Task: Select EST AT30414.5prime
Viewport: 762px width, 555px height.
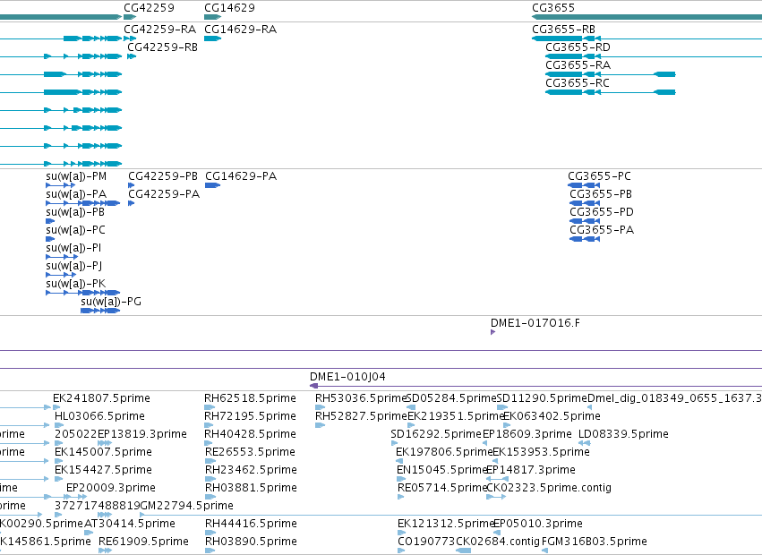Action: click(130, 524)
